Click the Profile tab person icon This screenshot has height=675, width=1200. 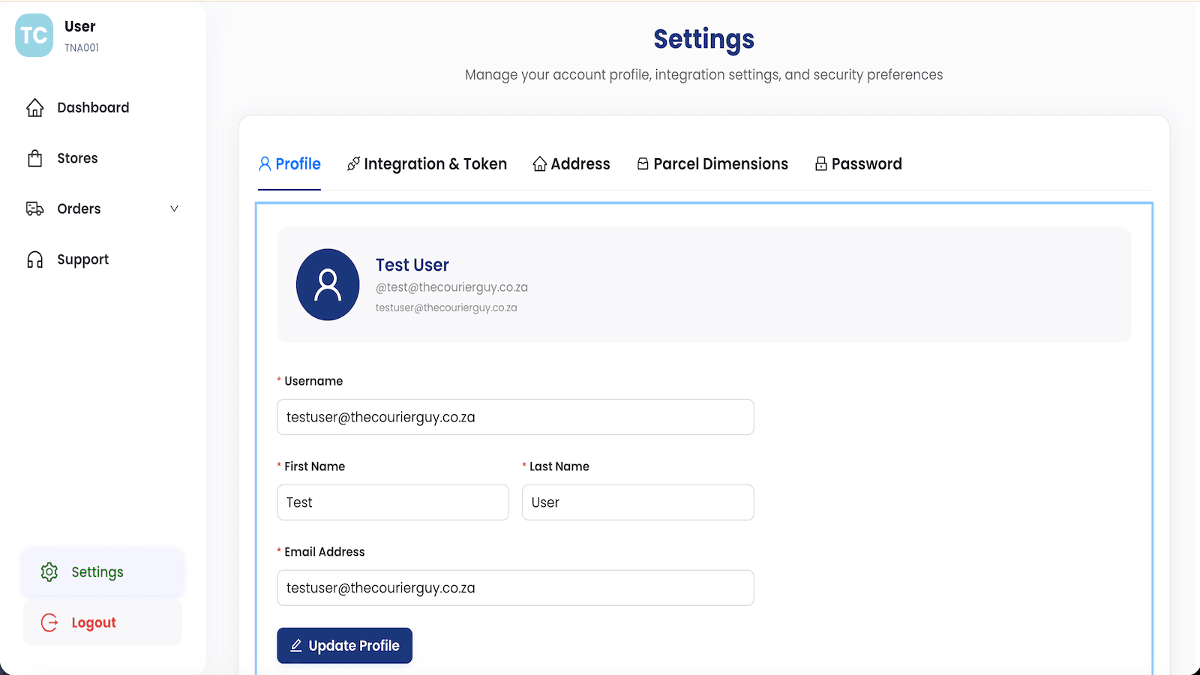tap(265, 163)
